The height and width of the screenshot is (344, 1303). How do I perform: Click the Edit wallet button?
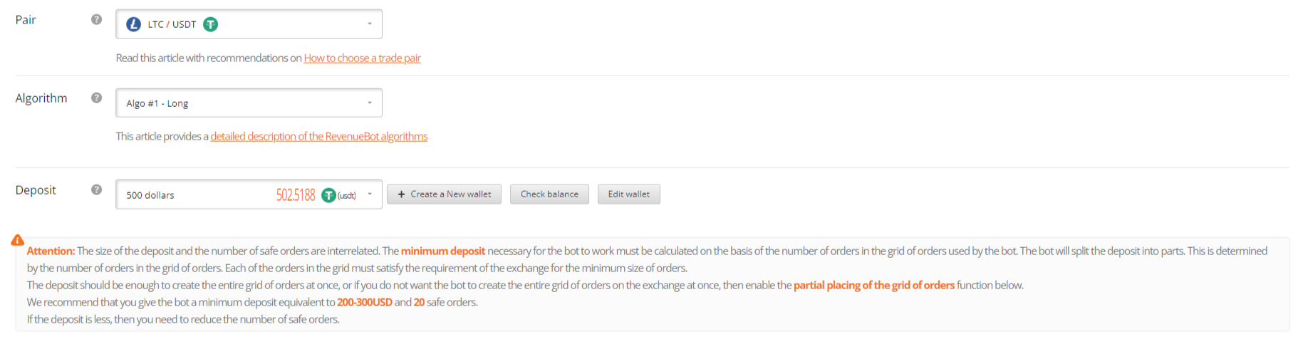(628, 194)
